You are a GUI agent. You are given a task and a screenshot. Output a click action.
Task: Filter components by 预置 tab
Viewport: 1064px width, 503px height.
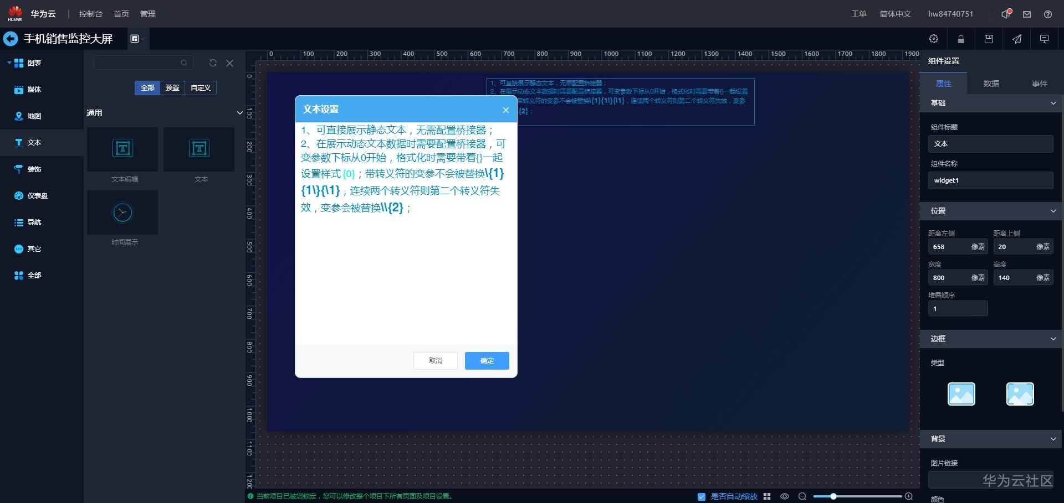coord(172,88)
